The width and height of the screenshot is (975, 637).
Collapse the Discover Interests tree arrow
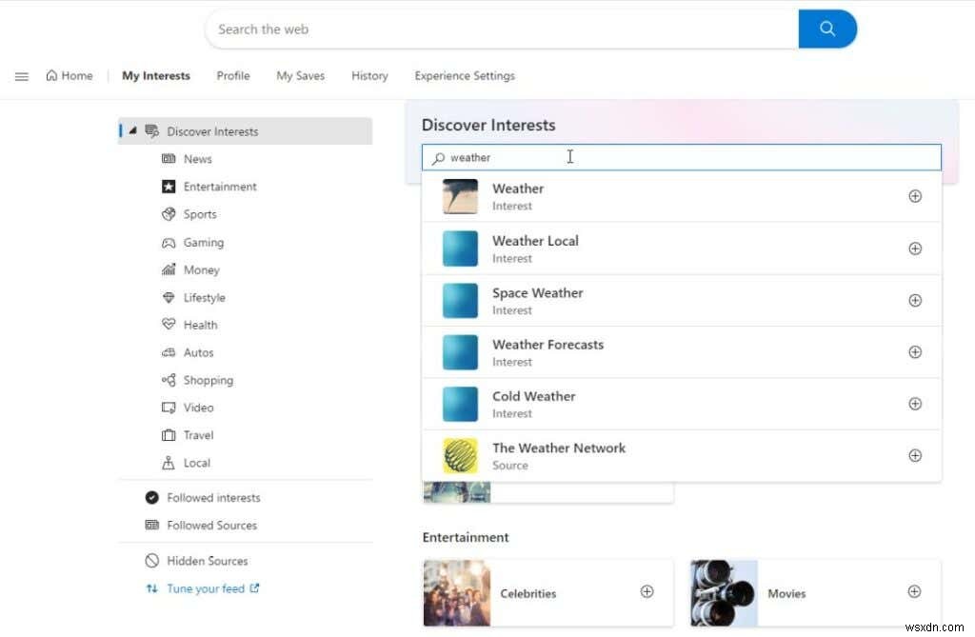click(132, 130)
